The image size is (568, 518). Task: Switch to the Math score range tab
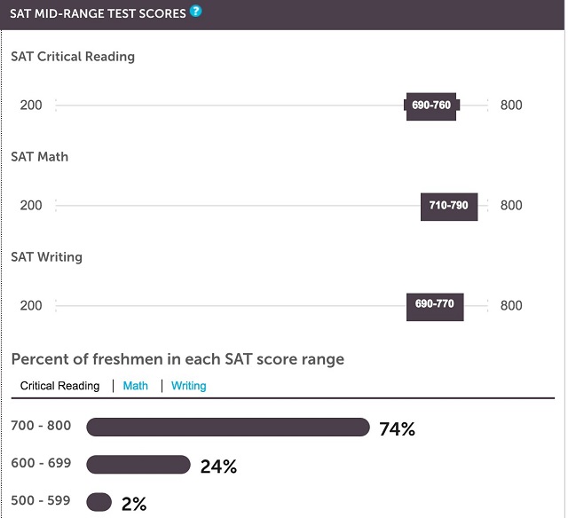coord(136,386)
